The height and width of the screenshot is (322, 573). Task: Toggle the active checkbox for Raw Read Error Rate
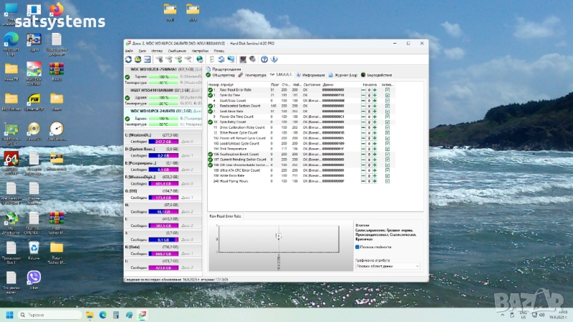point(387,89)
